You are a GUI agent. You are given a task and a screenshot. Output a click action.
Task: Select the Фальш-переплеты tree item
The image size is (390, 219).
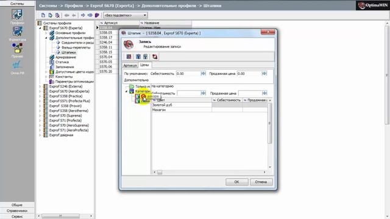coord(76,47)
